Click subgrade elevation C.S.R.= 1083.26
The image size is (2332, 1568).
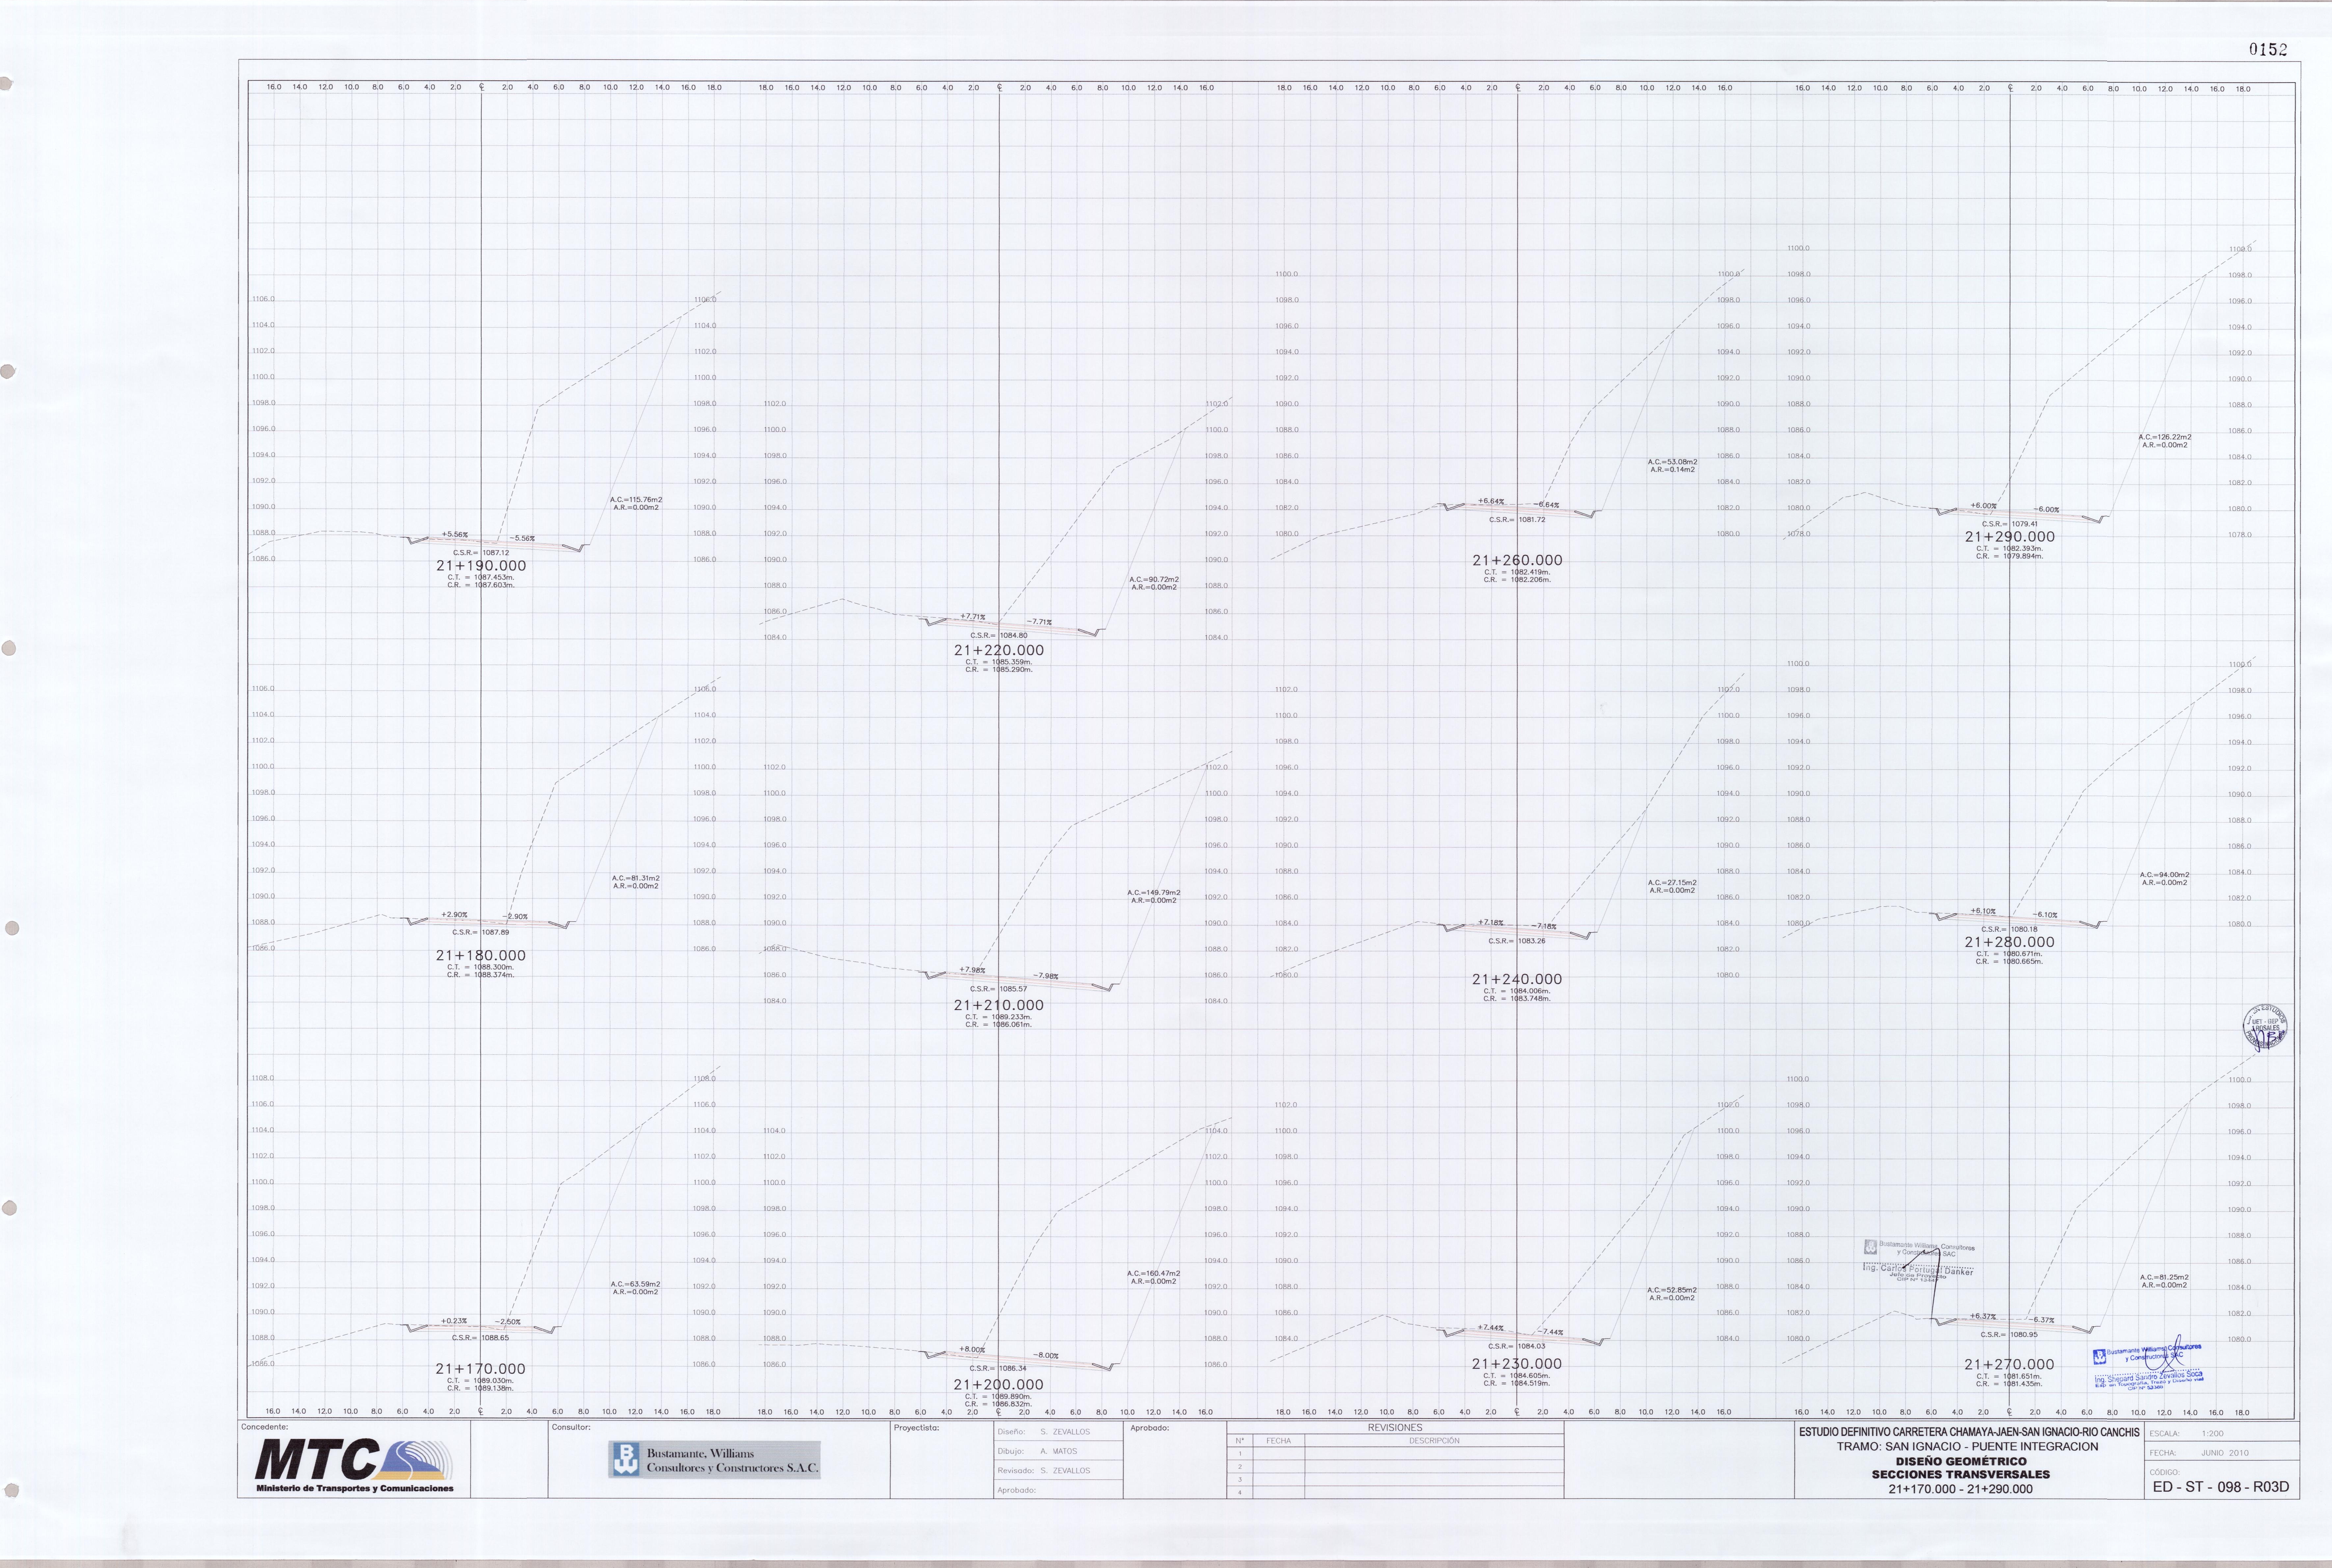point(1517,941)
